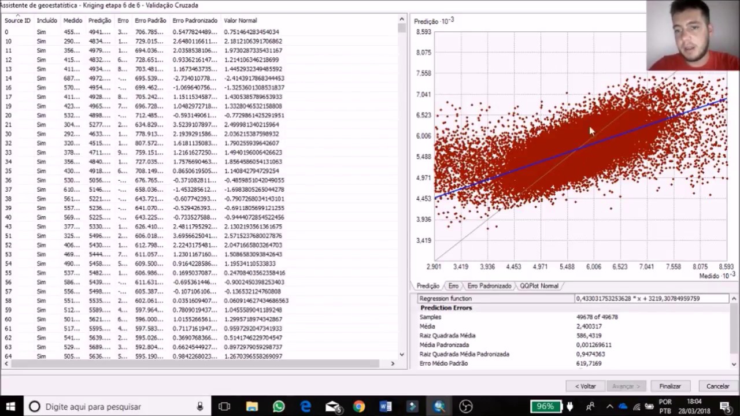740x416 pixels.
Task: Open Task View from the taskbar
Action: click(x=224, y=407)
